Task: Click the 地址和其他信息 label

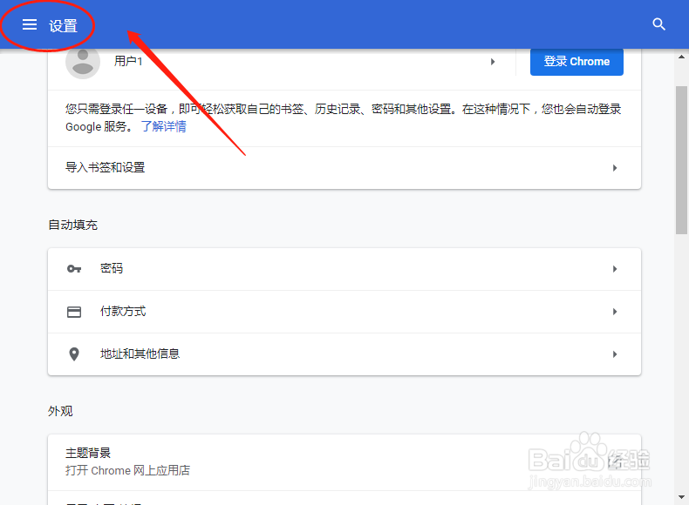Action: [140, 353]
